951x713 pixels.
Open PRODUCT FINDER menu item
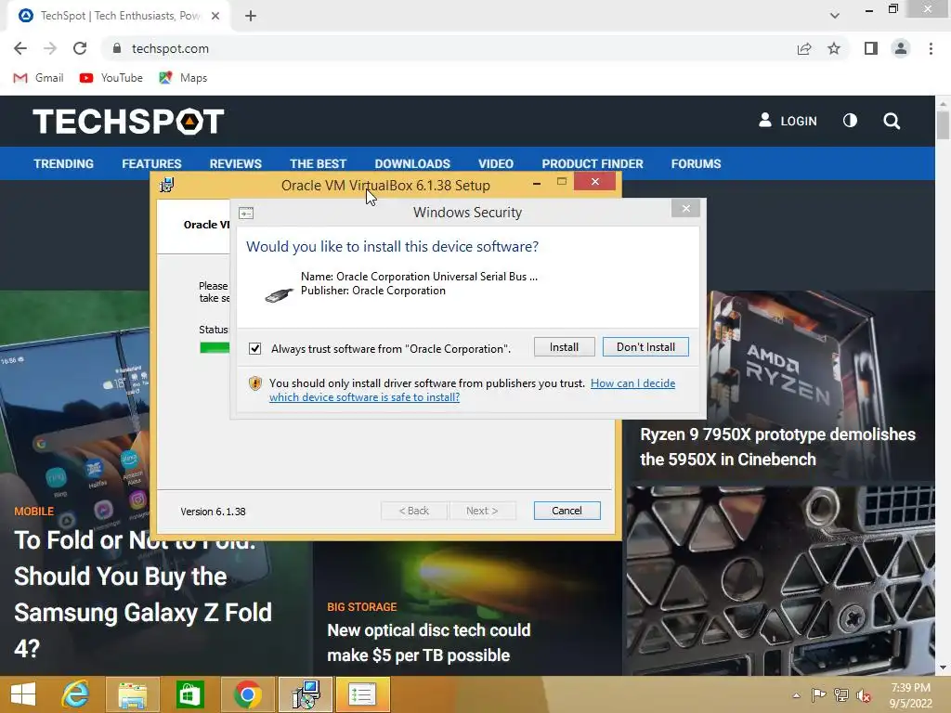(593, 163)
